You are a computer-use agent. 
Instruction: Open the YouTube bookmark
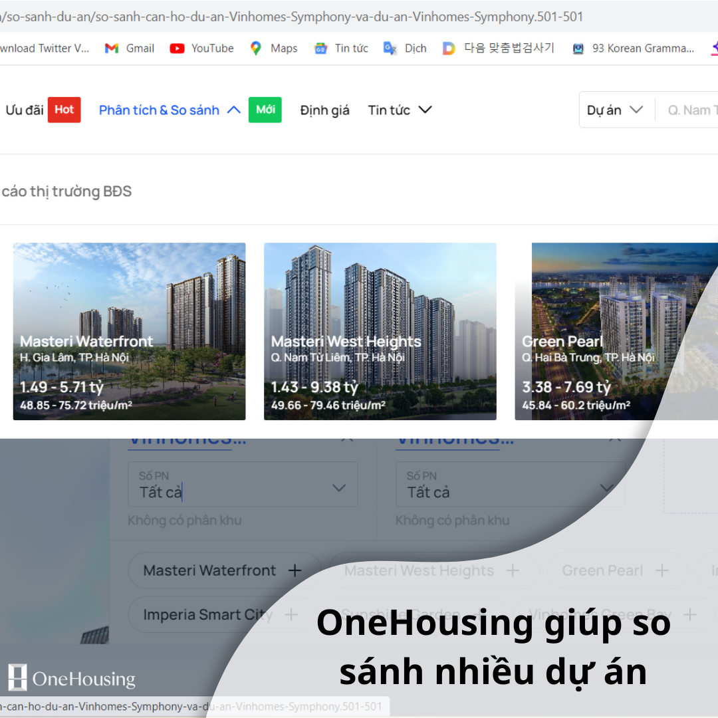[x=201, y=48]
